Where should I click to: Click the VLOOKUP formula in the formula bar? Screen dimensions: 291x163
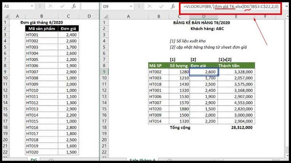231,7
